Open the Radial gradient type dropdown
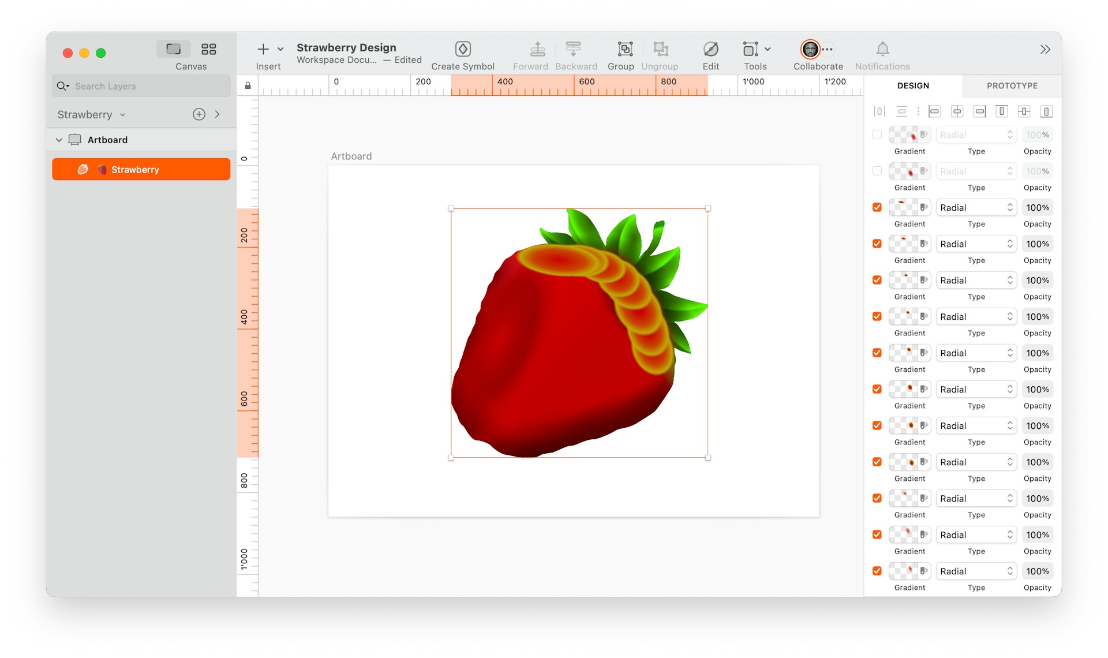 (x=975, y=207)
